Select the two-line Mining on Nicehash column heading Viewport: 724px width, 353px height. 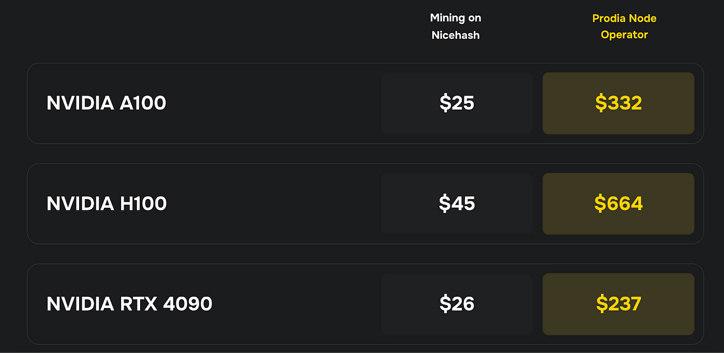[x=456, y=26]
